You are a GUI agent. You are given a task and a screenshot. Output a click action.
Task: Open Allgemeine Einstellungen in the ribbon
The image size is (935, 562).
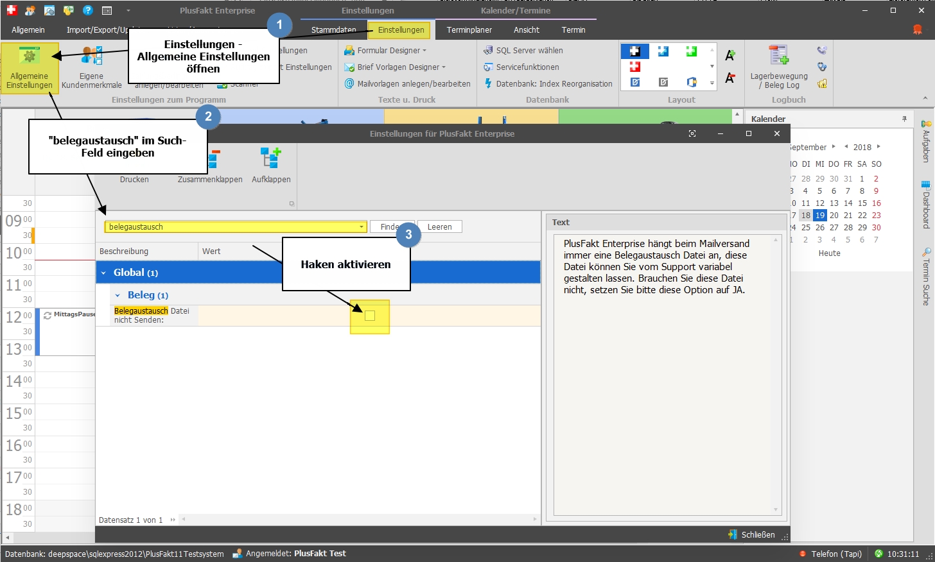pos(30,68)
